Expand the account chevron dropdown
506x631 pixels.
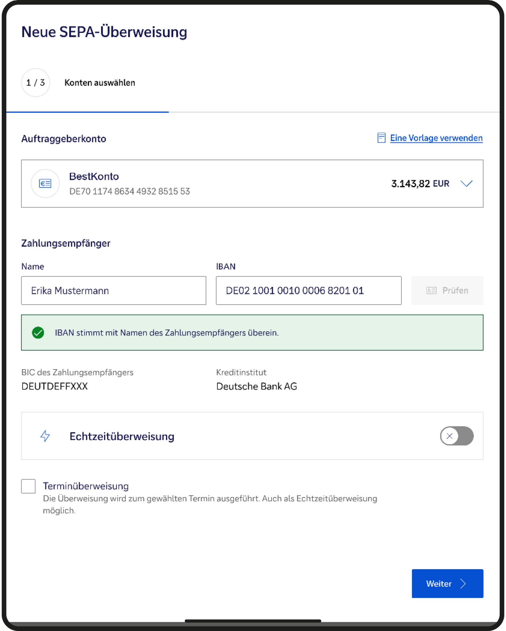[x=466, y=184]
